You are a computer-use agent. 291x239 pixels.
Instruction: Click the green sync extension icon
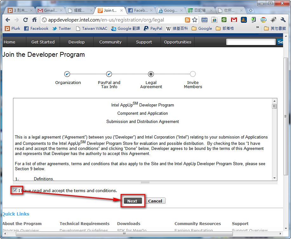point(224,20)
